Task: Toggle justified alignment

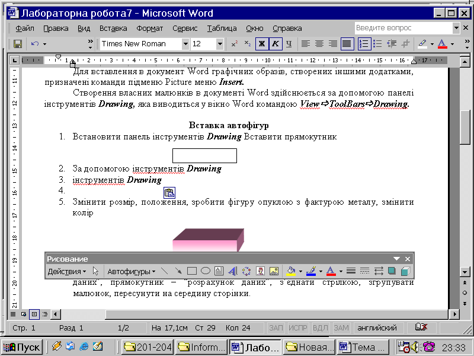Action: coord(347,44)
